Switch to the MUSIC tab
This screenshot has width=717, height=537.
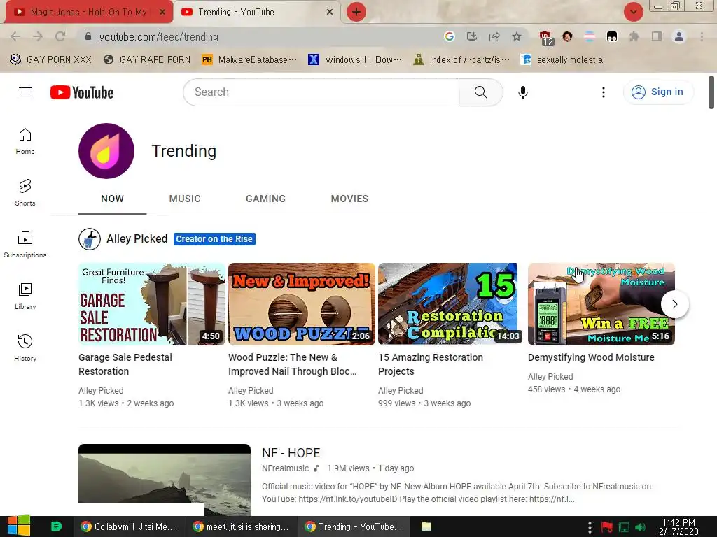coord(185,199)
